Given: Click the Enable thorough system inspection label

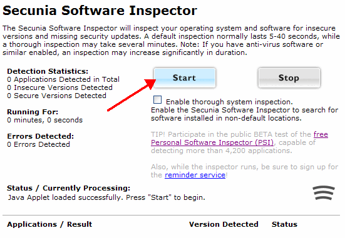Looking at the screenshot, I should 229,102.
